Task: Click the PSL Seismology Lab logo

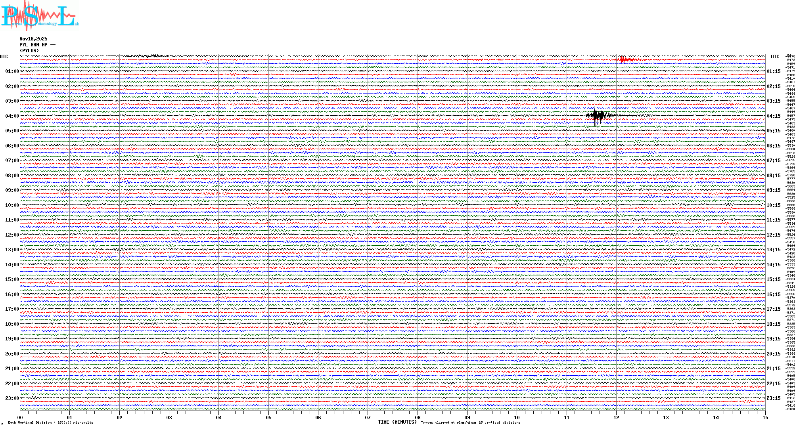Action: click(x=39, y=16)
